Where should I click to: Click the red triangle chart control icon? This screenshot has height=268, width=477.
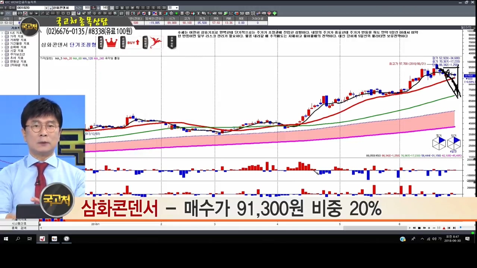(x=444, y=228)
